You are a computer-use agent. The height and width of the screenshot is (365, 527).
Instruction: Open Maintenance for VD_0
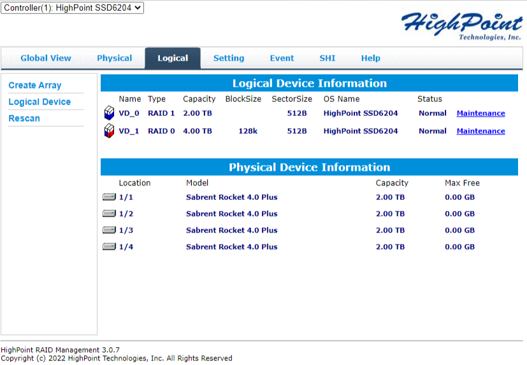pyautogui.click(x=480, y=113)
